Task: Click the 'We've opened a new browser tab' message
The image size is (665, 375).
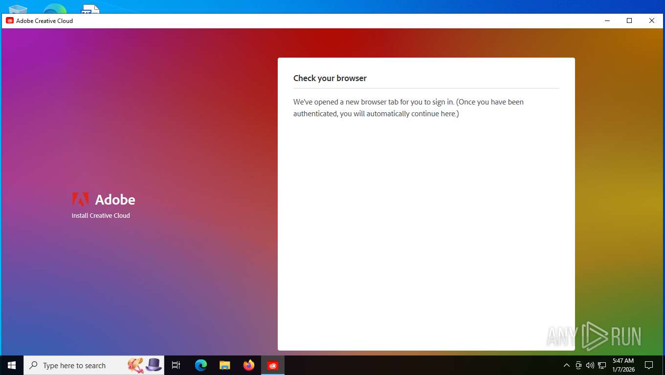Action: point(408,108)
